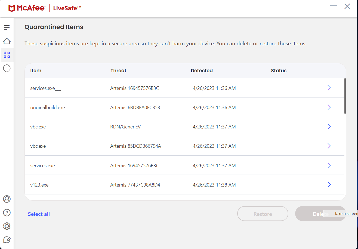Viewport: 358px width, 249px height.
Task: Minimize the McAfee LiveSafe window
Action: (x=333, y=6)
